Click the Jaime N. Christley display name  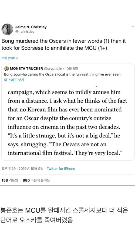pyautogui.click(x=31, y=27)
